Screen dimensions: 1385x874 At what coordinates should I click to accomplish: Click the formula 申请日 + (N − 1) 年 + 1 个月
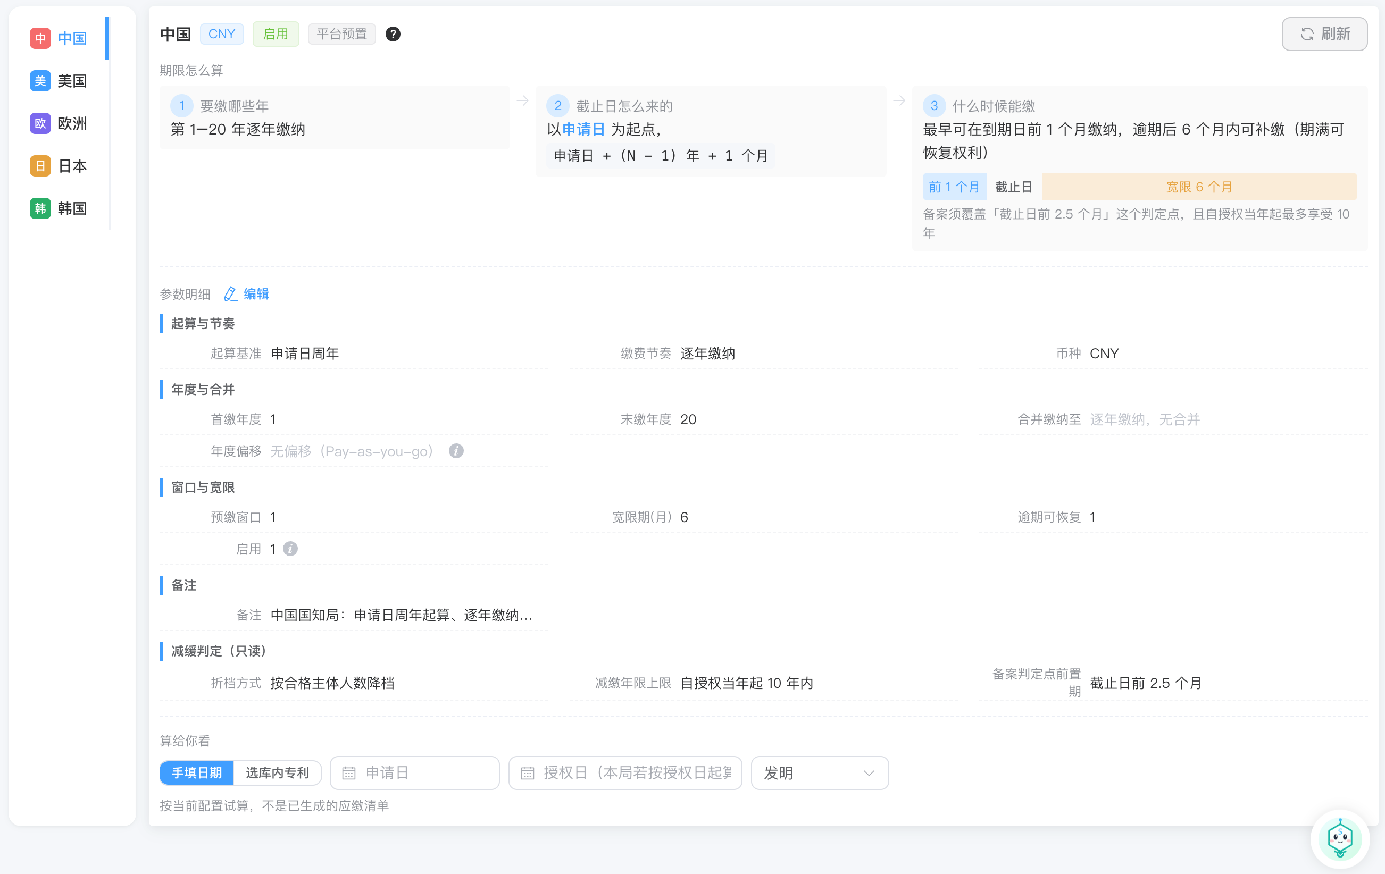661,156
